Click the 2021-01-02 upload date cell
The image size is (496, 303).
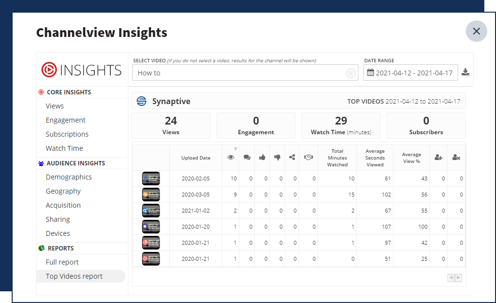(195, 211)
